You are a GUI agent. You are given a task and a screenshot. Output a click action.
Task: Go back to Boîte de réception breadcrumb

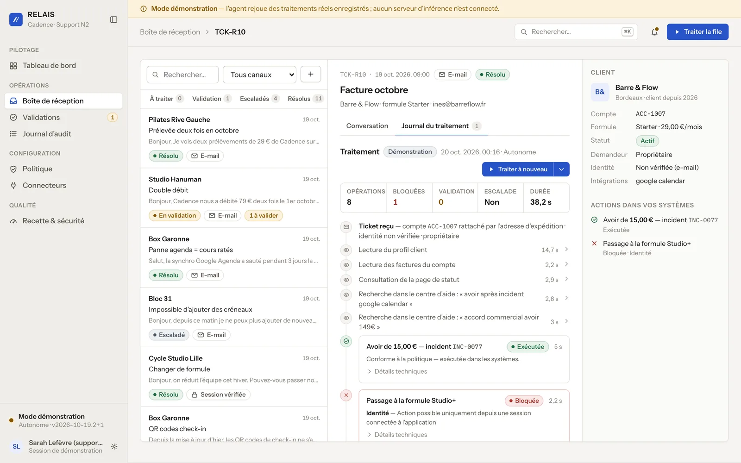coord(170,32)
